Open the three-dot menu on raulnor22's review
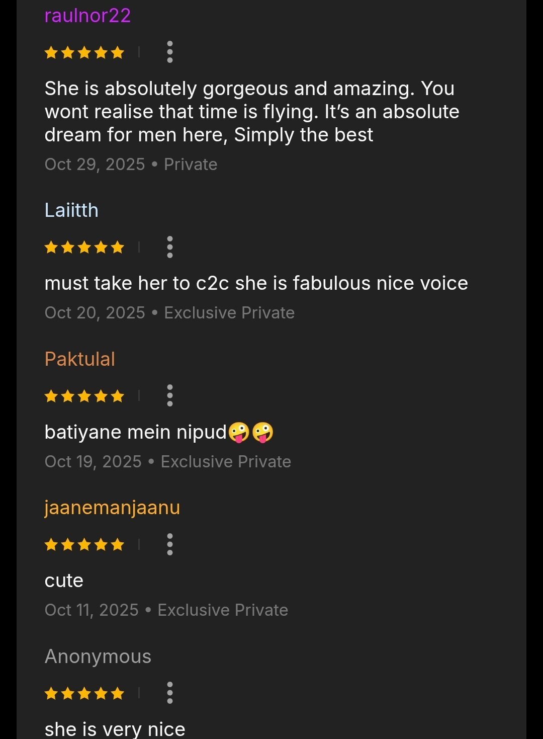The height and width of the screenshot is (739, 543). (170, 52)
